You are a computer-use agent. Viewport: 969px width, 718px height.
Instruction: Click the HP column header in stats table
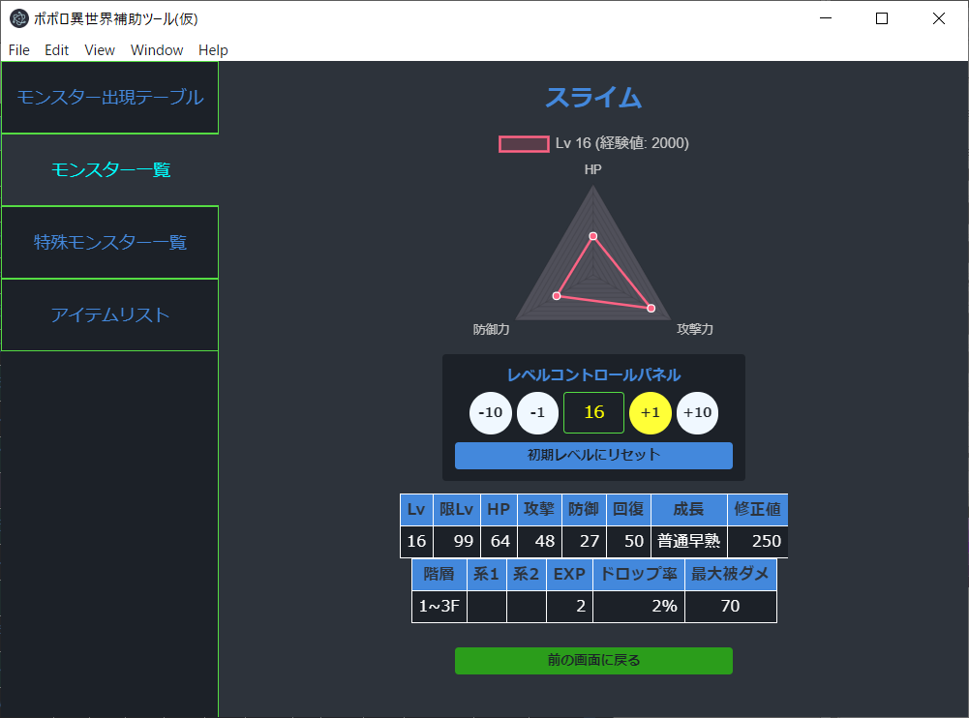(x=499, y=509)
